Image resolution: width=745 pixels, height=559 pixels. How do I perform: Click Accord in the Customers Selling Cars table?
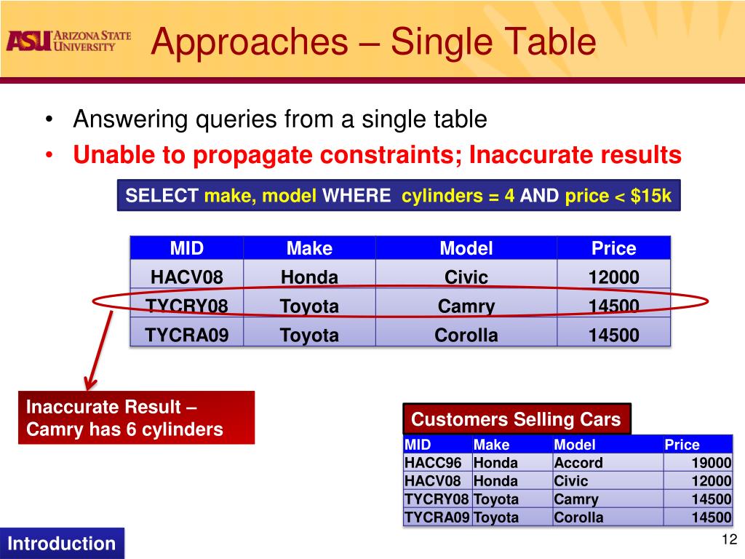[x=608, y=462]
